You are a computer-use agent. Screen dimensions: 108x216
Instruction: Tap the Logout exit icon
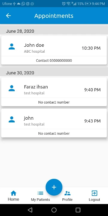(95, 193)
